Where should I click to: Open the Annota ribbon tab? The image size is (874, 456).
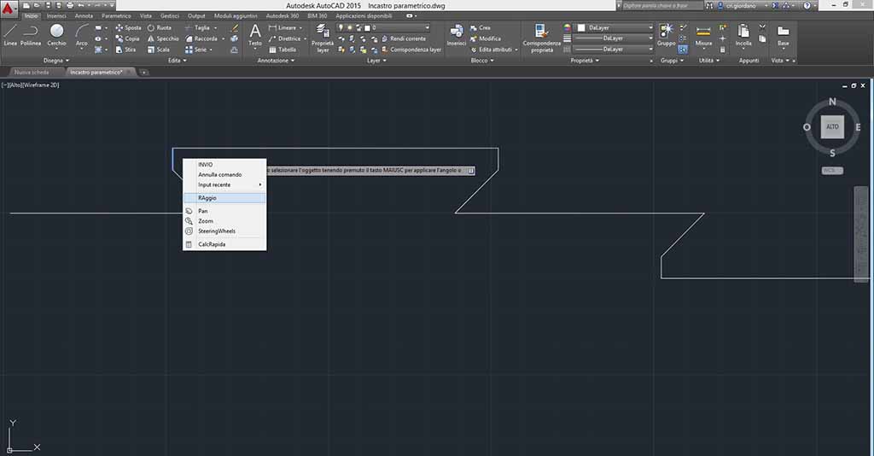coord(84,16)
